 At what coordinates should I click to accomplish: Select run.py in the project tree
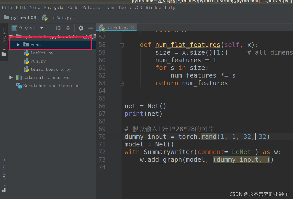pos(38,61)
